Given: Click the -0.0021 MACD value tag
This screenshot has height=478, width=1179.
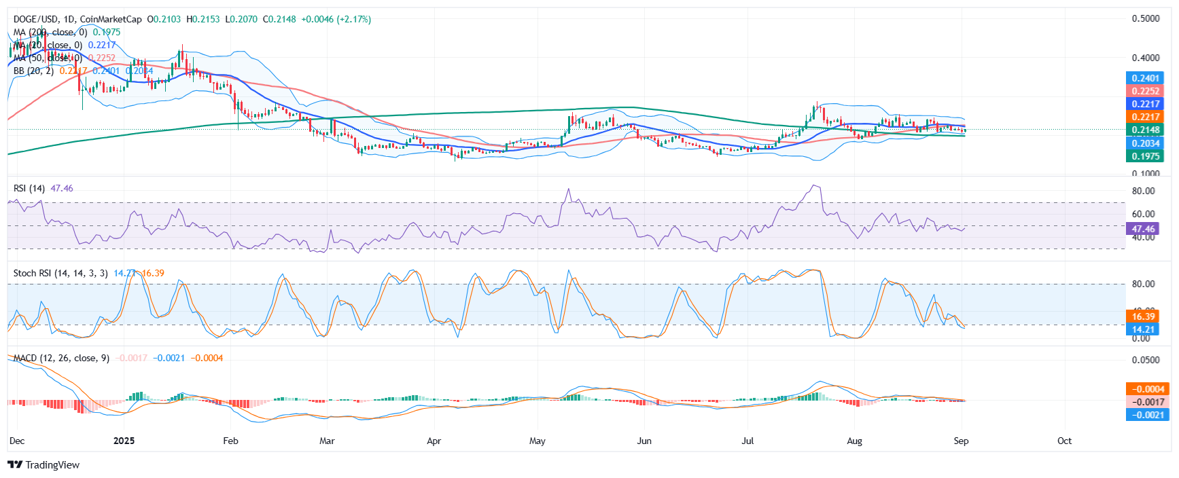Looking at the screenshot, I should pyautogui.click(x=1147, y=415).
